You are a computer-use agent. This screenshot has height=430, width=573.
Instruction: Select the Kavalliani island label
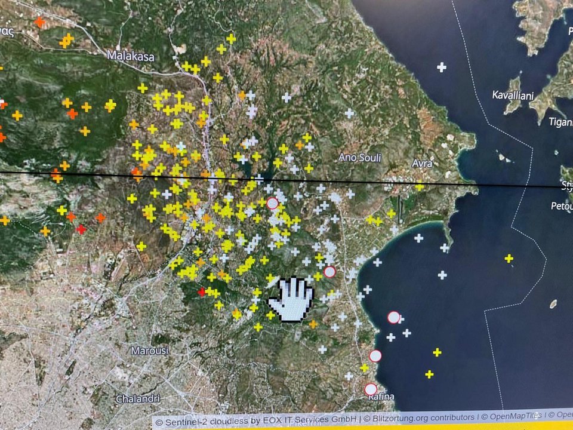click(513, 95)
